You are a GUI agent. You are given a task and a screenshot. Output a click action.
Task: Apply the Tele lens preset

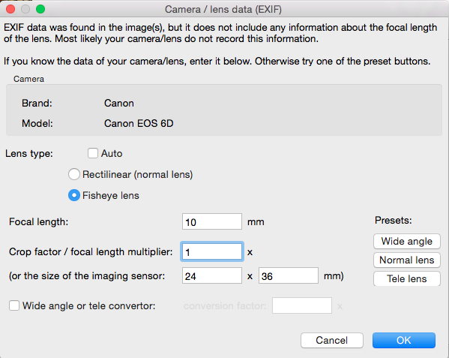click(x=406, y=278)
